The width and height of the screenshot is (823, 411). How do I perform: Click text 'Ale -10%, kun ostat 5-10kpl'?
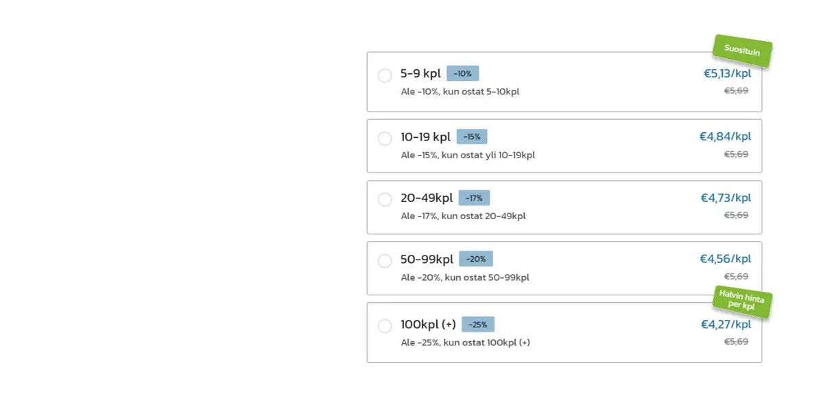[x=460, y=92]
